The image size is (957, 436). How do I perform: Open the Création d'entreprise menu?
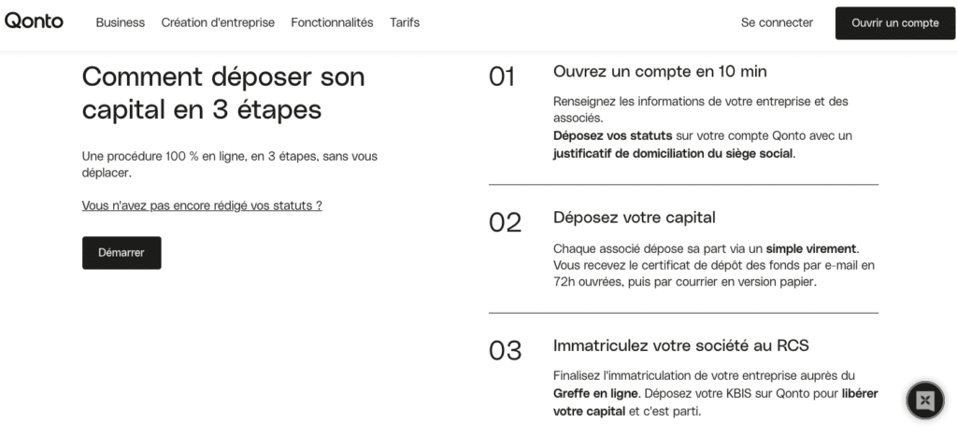(218, 22)
